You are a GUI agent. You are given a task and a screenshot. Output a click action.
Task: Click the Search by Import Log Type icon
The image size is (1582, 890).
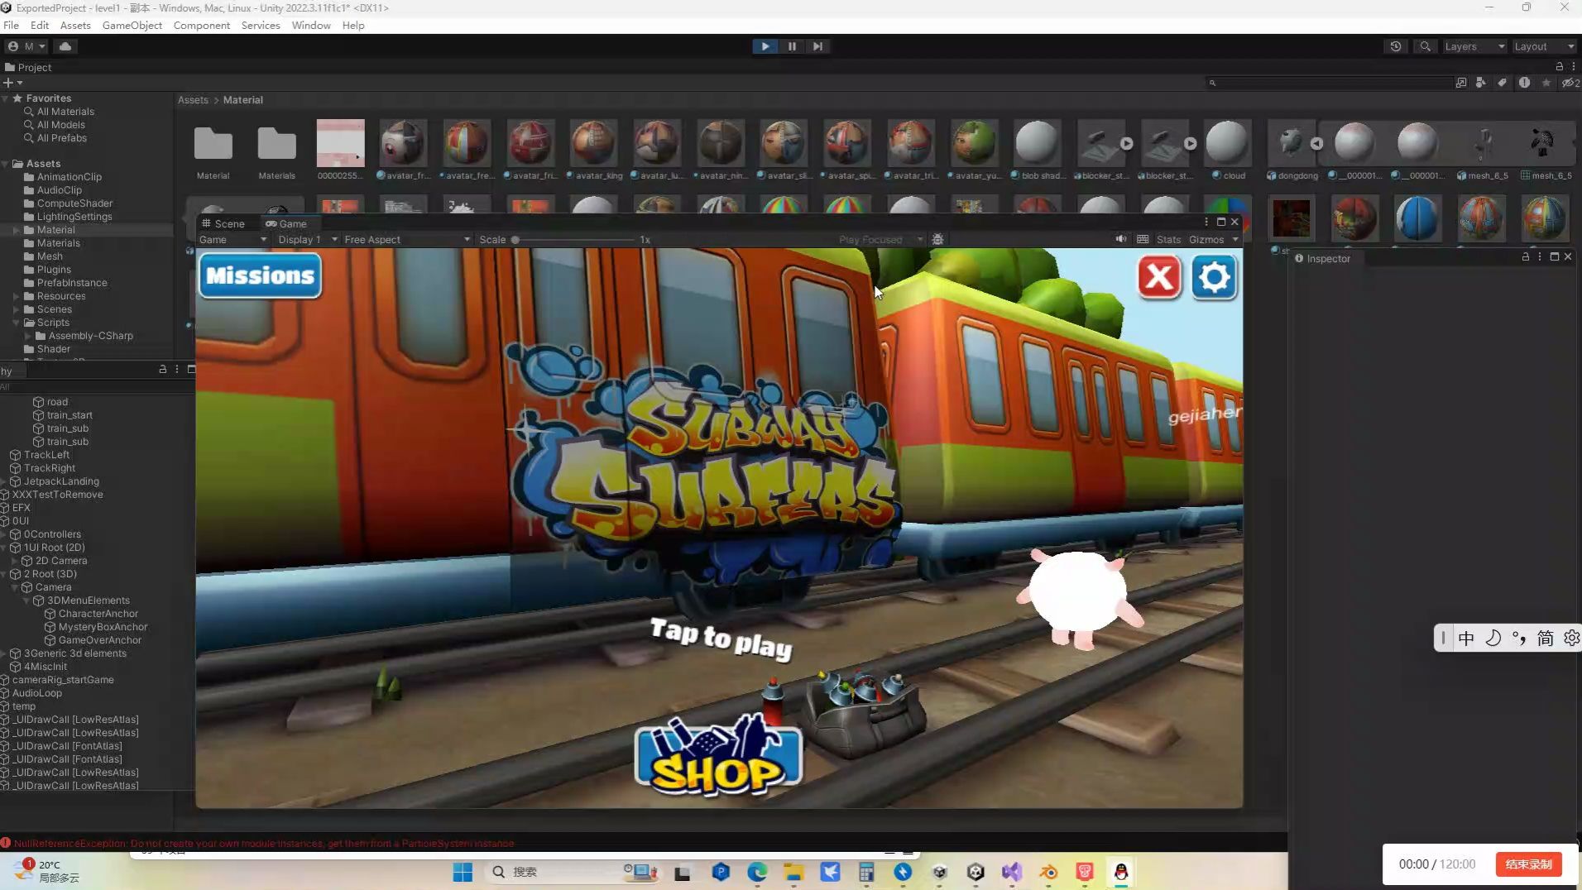point(1524,83)
